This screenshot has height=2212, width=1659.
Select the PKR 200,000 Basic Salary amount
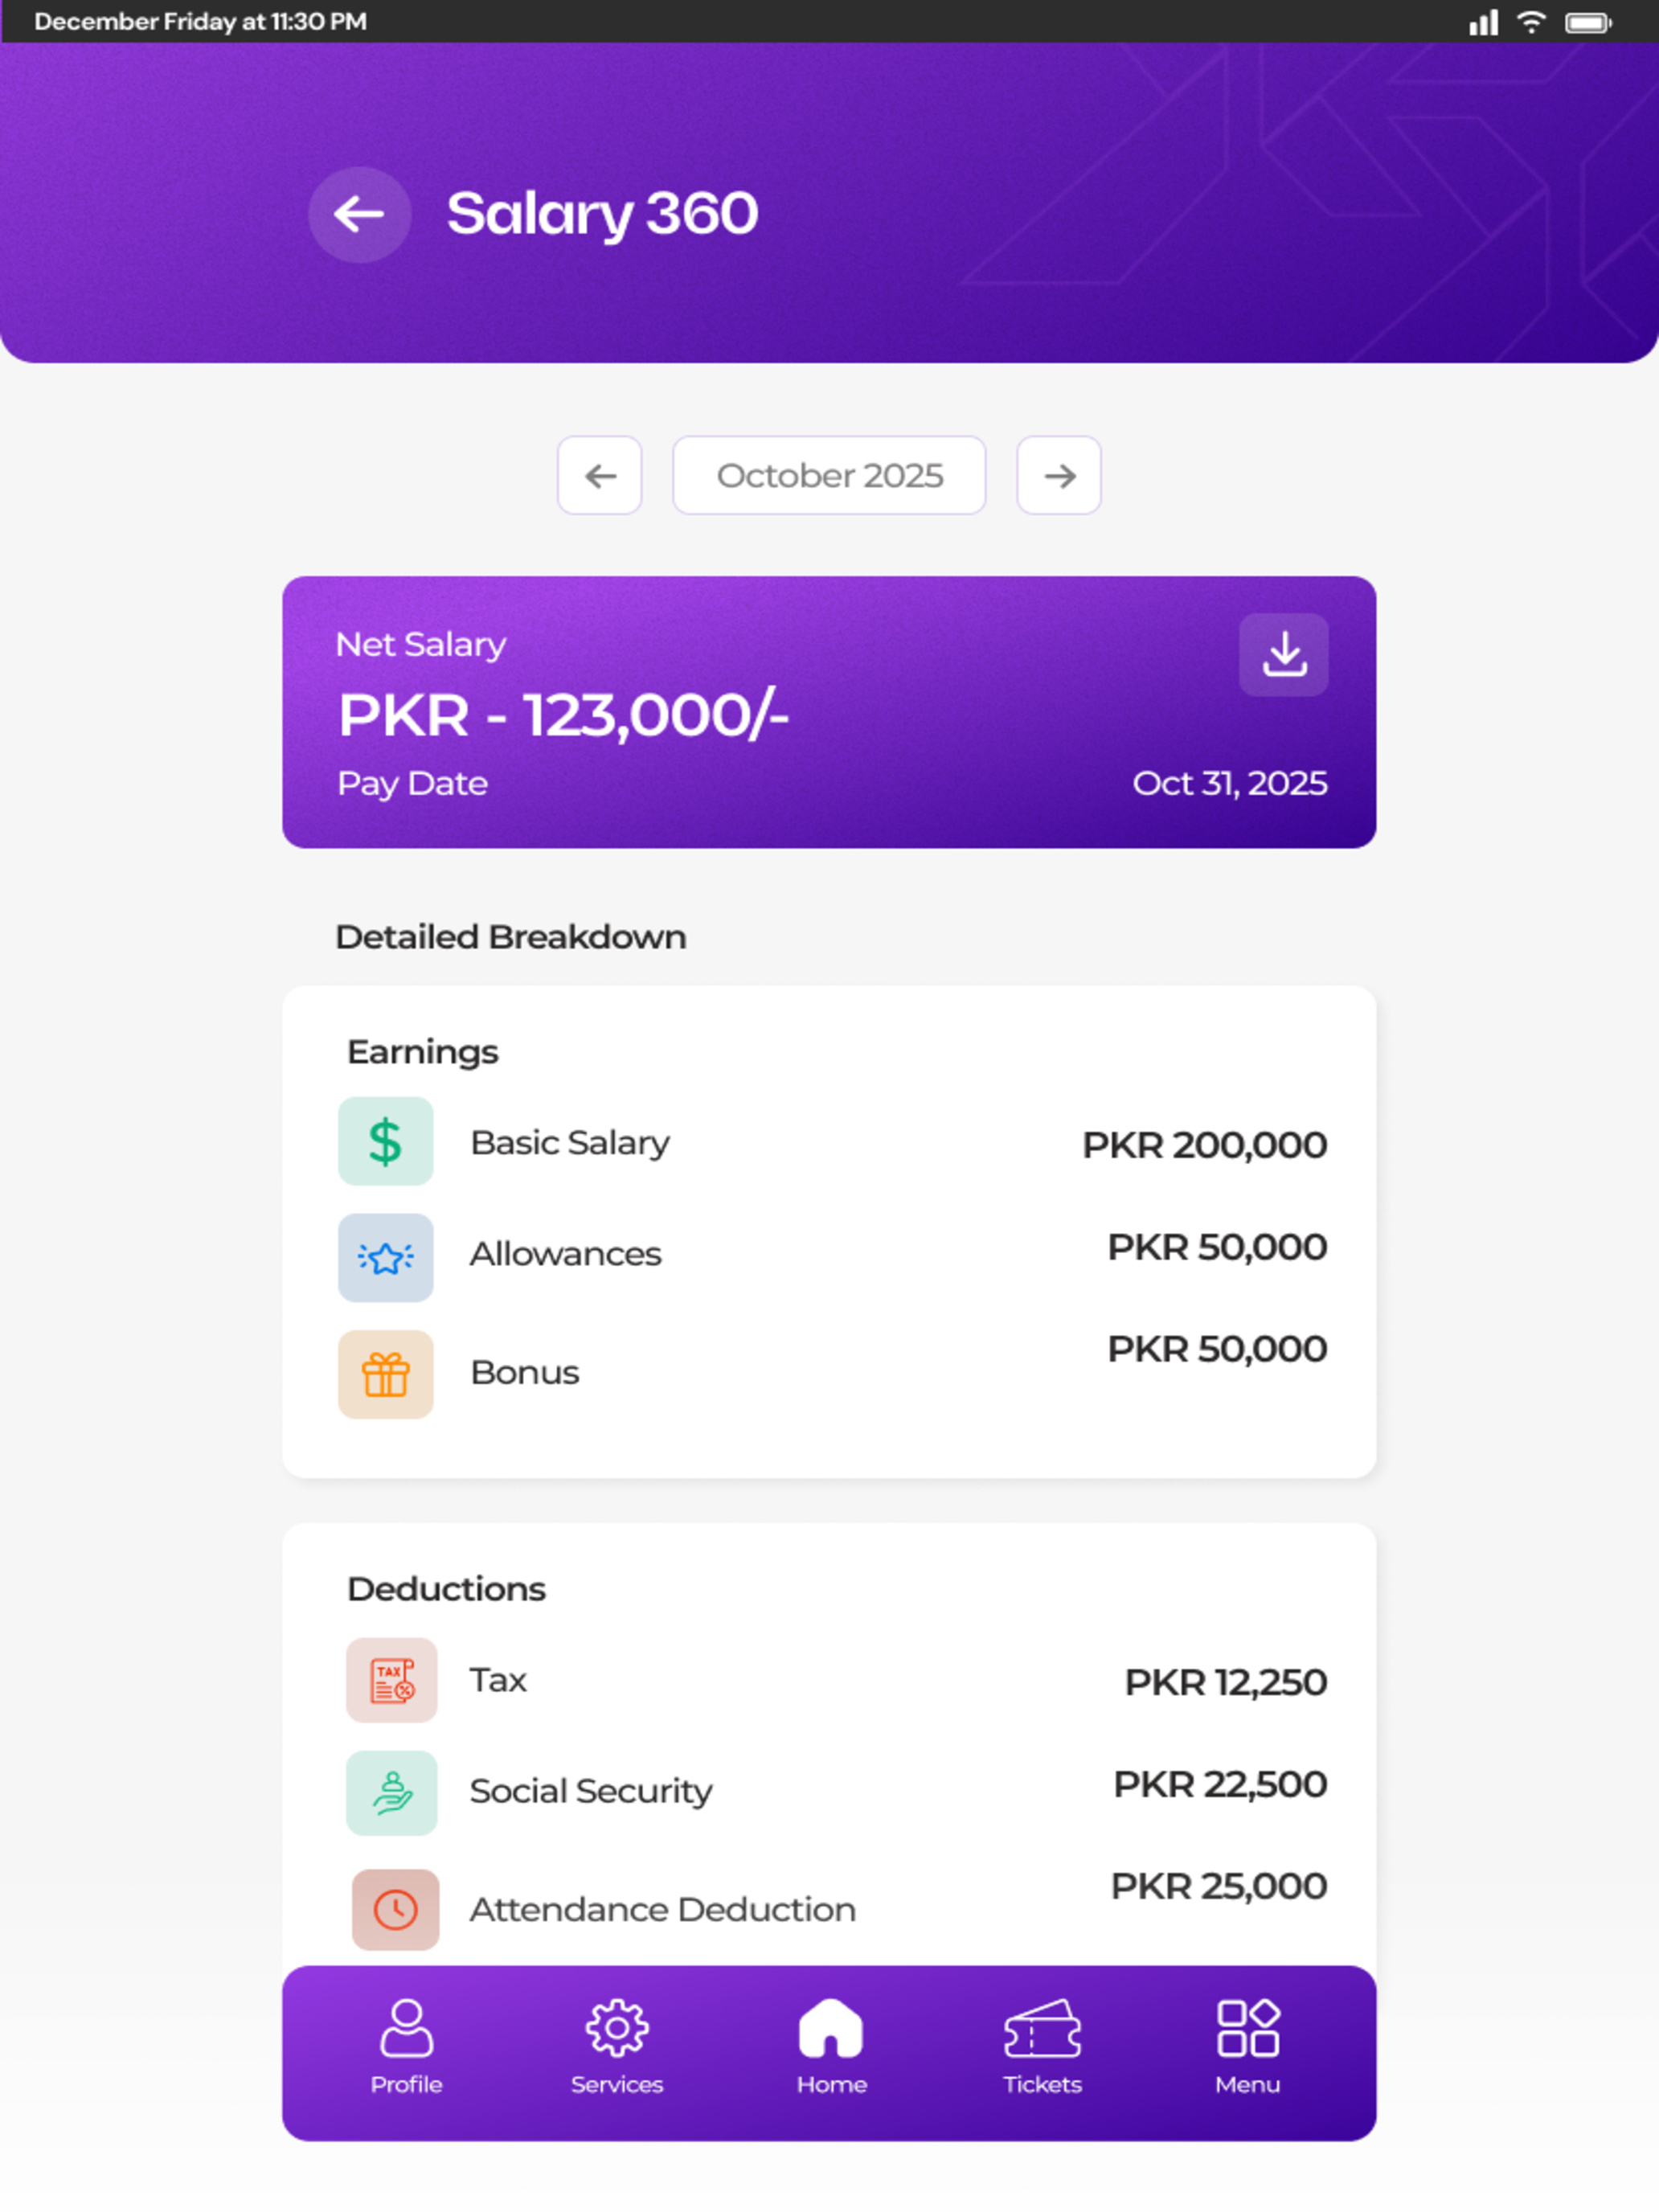pyautogui.click(x=1204, y=1144)
